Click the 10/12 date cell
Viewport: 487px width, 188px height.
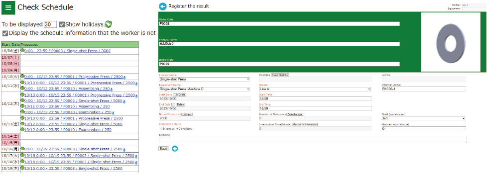[x=10, y=103]
